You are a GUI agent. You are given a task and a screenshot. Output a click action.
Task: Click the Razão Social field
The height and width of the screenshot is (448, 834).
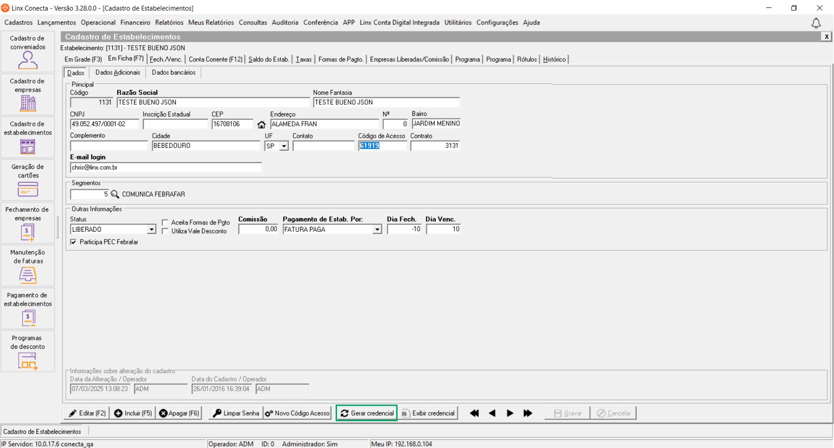(x=213, y=103)
